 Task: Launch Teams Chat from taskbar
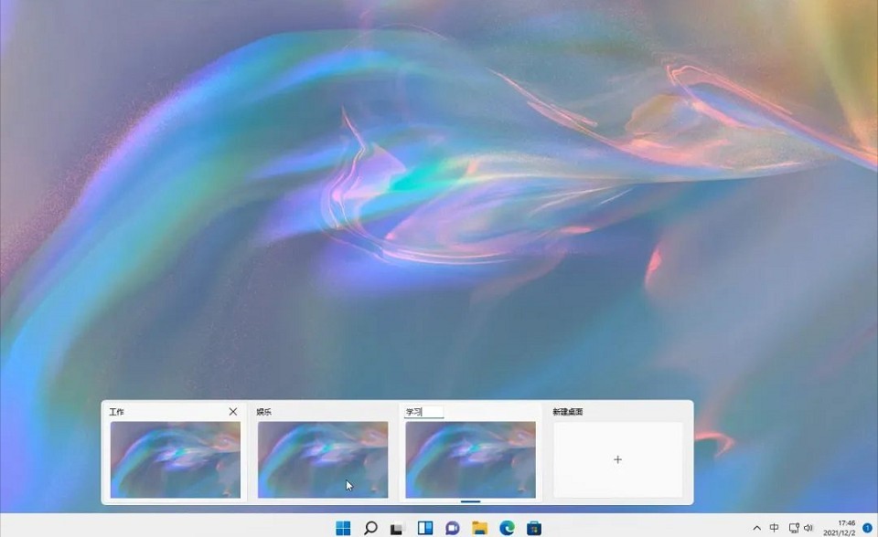[x=452, y=527]
